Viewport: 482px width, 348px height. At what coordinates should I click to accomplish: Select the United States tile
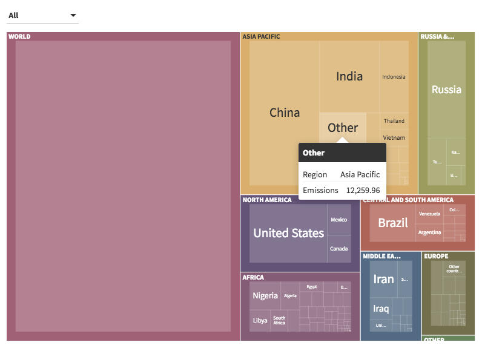coord(288,233)
